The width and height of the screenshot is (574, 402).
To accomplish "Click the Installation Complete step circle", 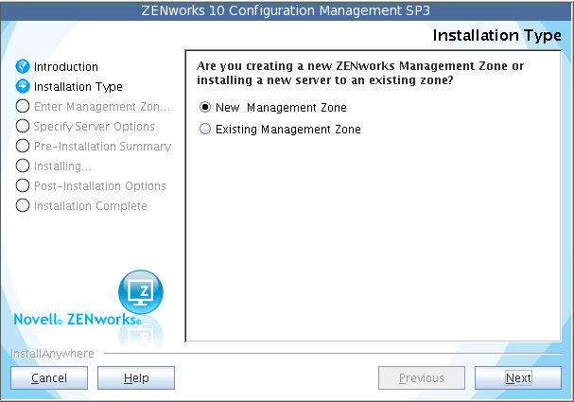I will 23,206.
